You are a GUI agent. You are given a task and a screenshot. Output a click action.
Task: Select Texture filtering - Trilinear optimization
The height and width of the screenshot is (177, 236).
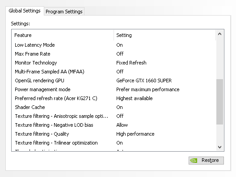56,143
